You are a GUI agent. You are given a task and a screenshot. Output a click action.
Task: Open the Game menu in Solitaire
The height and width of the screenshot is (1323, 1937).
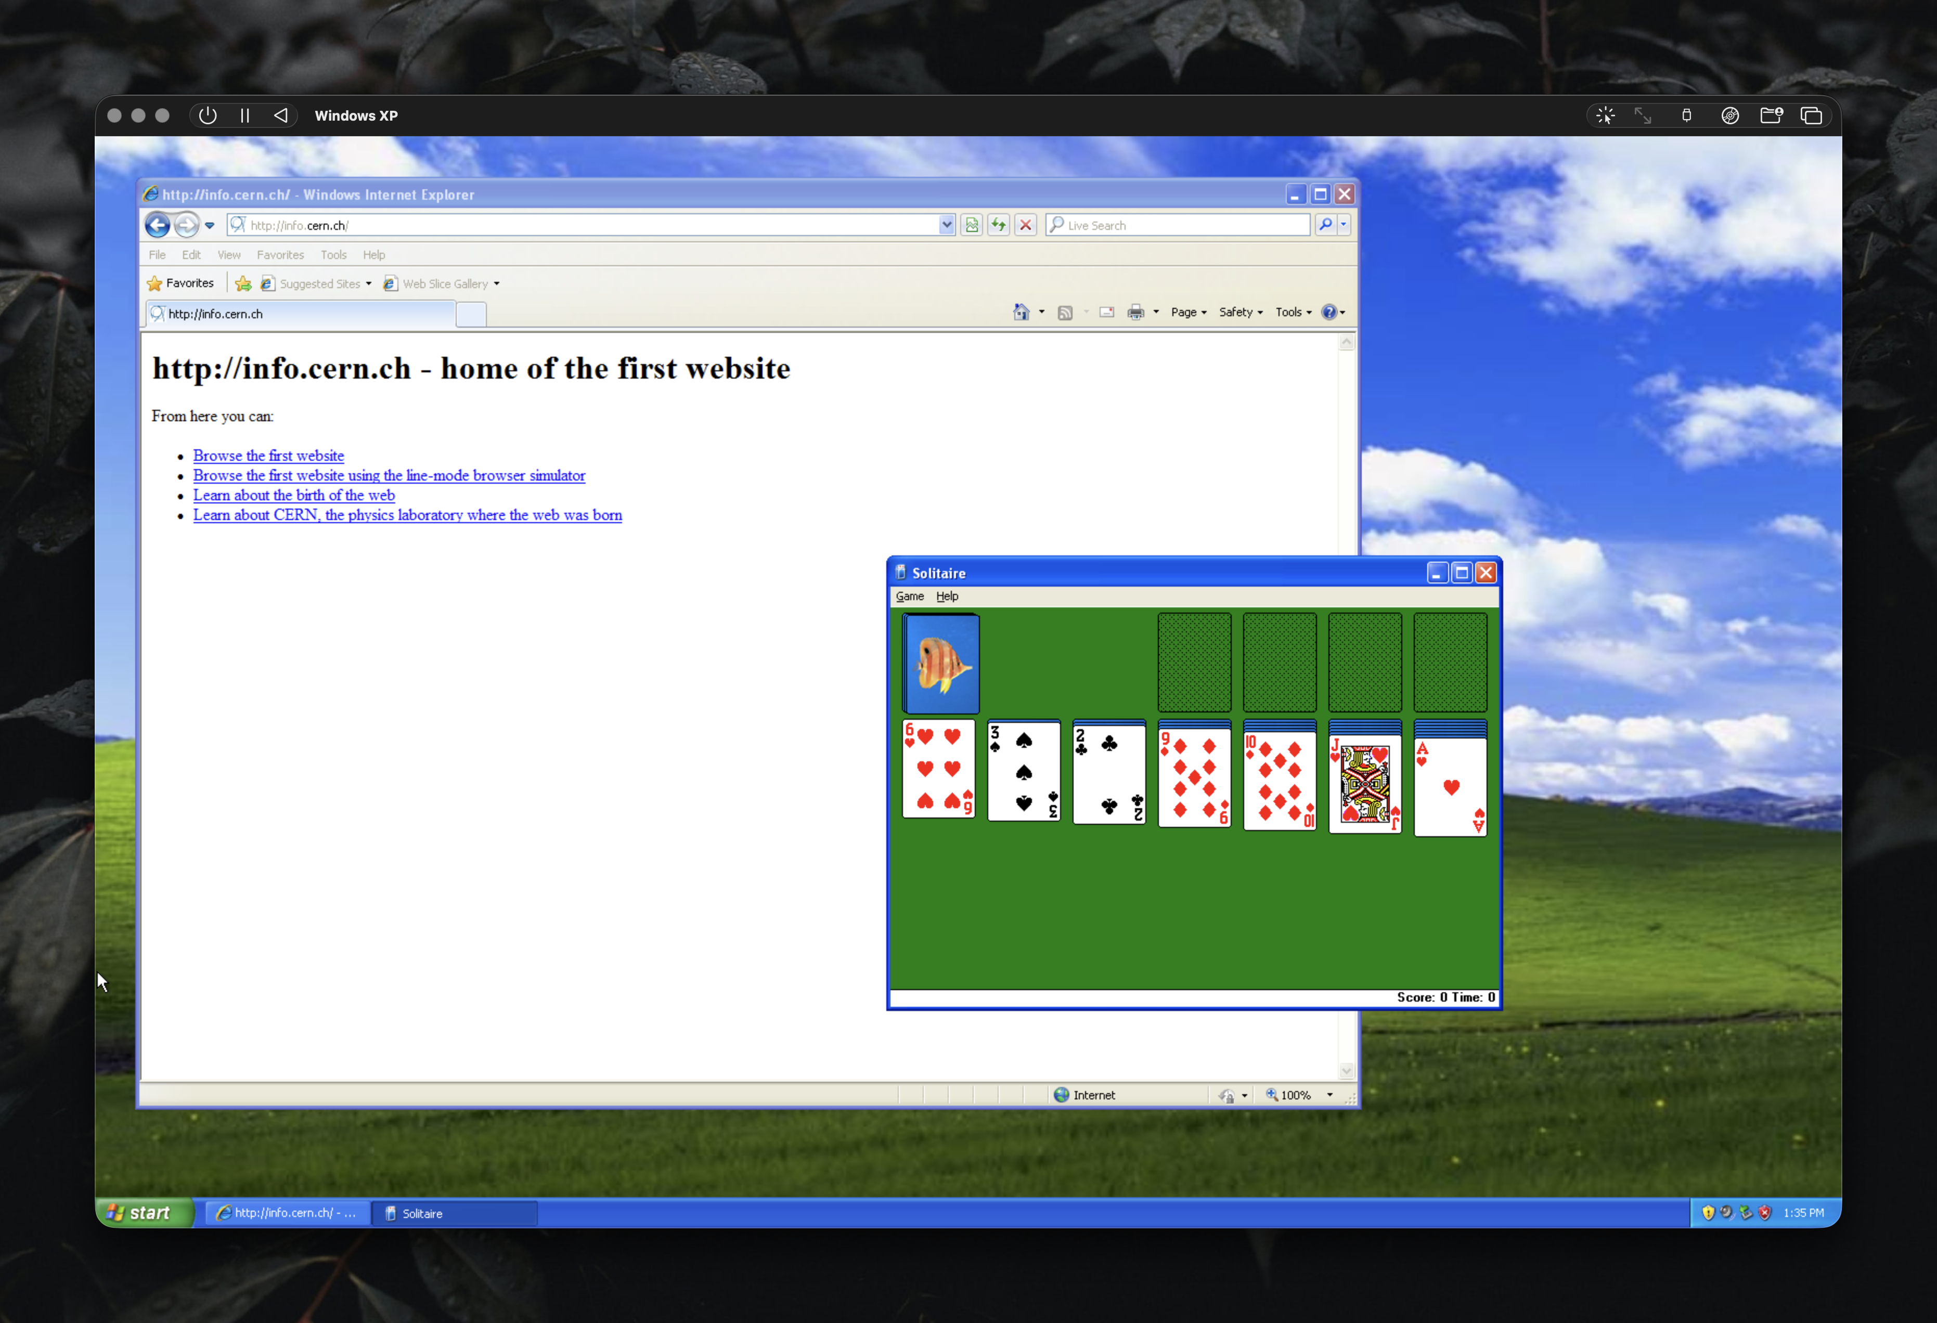coord(909,596)
